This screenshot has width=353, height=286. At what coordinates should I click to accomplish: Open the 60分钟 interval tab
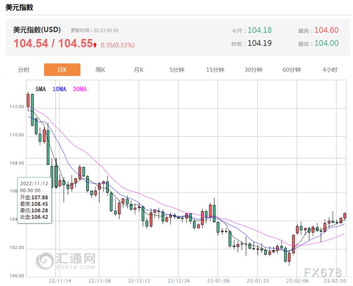(x=292, y=70)
